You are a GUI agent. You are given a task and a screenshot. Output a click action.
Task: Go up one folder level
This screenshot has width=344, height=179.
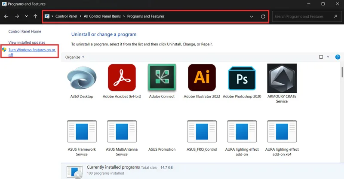coord(35,16)
